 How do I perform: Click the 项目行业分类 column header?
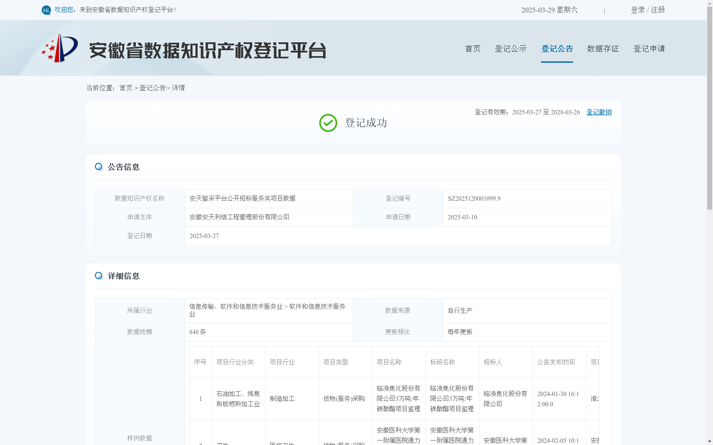pos(235,362)
